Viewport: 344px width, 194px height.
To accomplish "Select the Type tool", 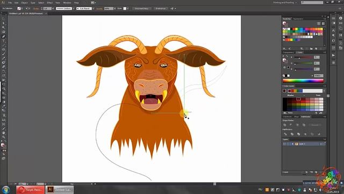I will [x=4, y=41].
